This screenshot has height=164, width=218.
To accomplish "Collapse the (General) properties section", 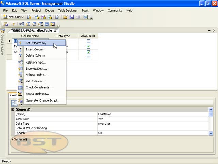I will coord(13,109).
